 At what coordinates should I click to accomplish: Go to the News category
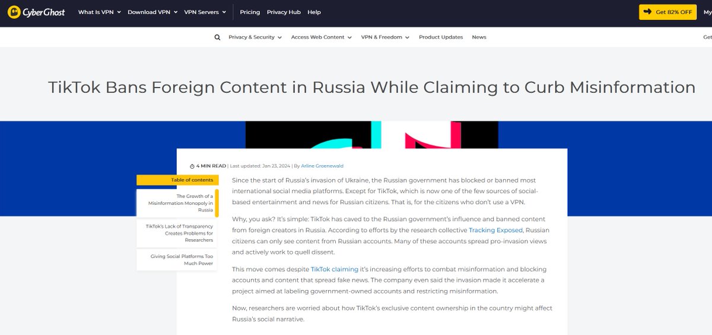pos(479,37)
